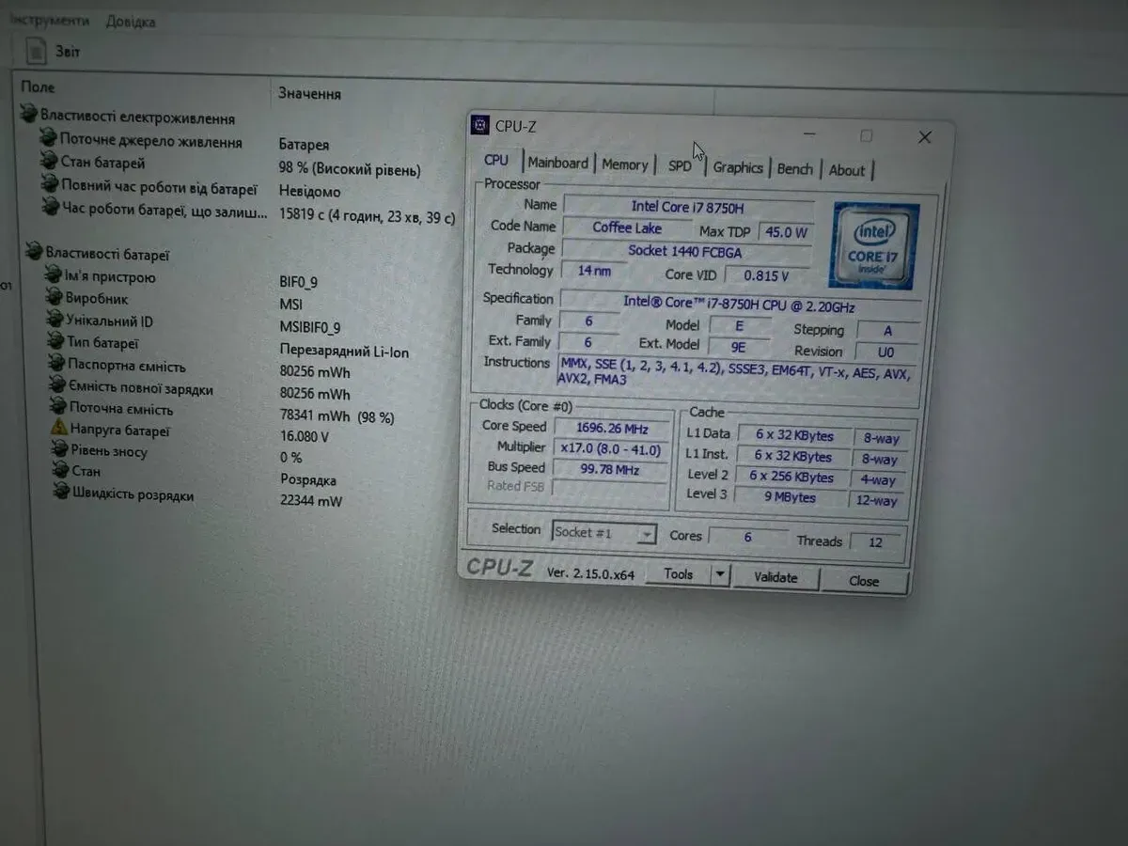Viewport: 1128px width, 846px height.
Task: Open the Довідка menu
Action: (x=131, y=21)
